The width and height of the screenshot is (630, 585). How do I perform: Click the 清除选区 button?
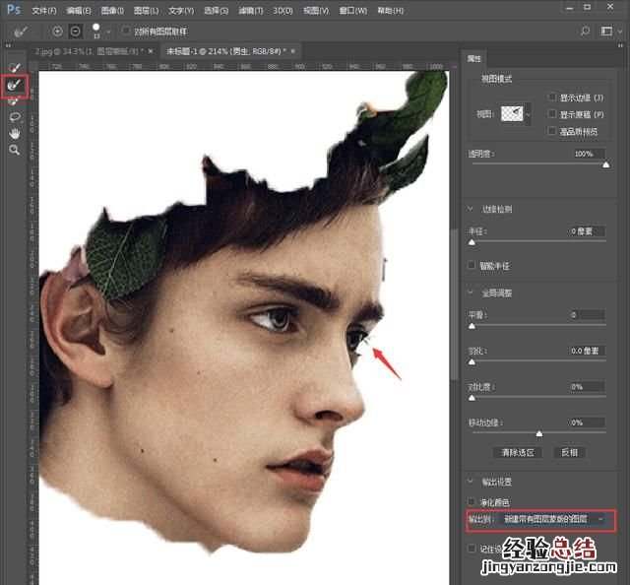click(x=516, y=452)
